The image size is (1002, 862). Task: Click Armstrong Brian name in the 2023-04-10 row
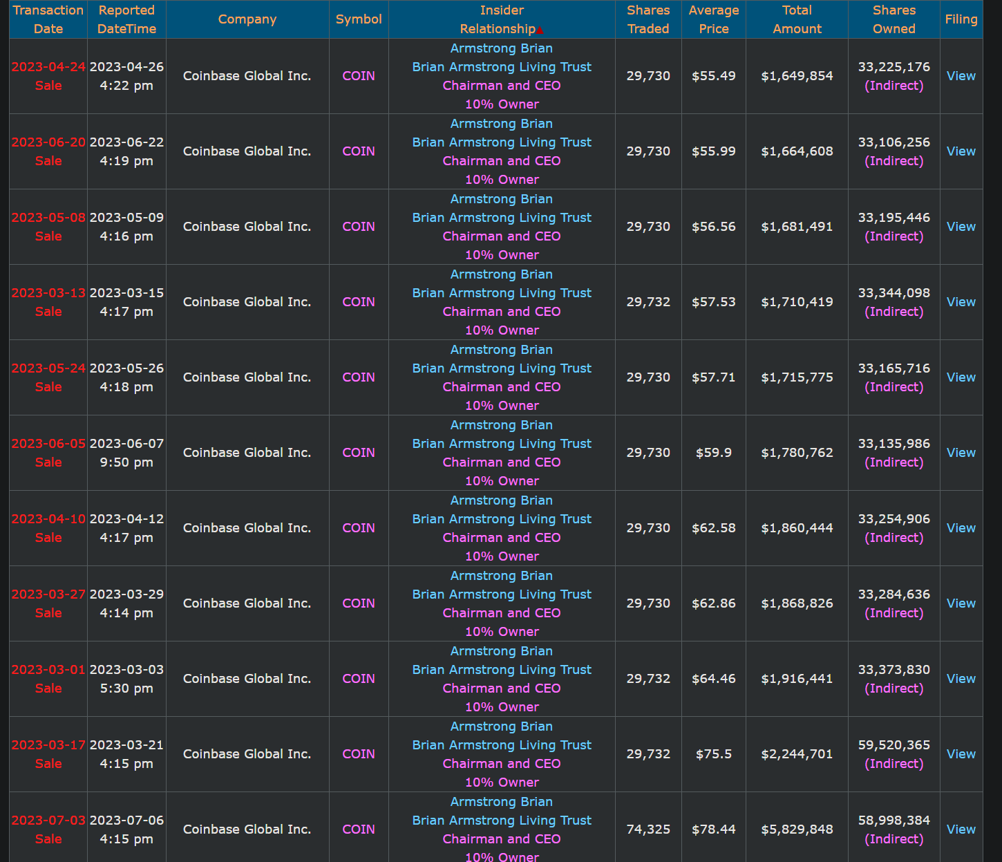(501, 500)
